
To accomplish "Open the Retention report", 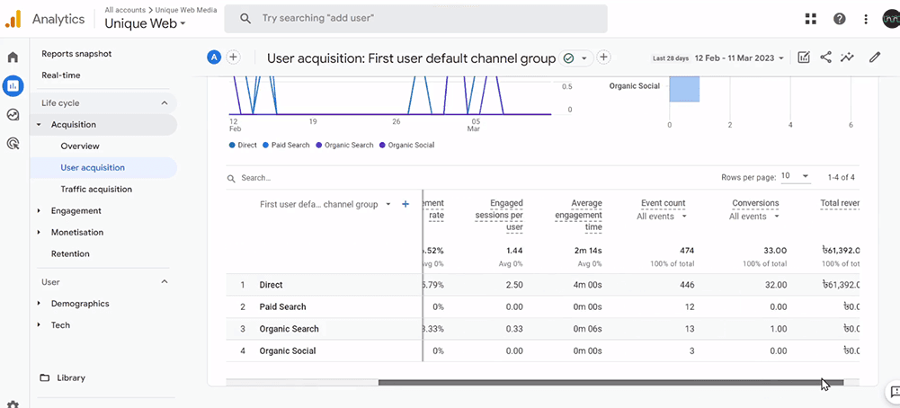I will pos(70,253).
